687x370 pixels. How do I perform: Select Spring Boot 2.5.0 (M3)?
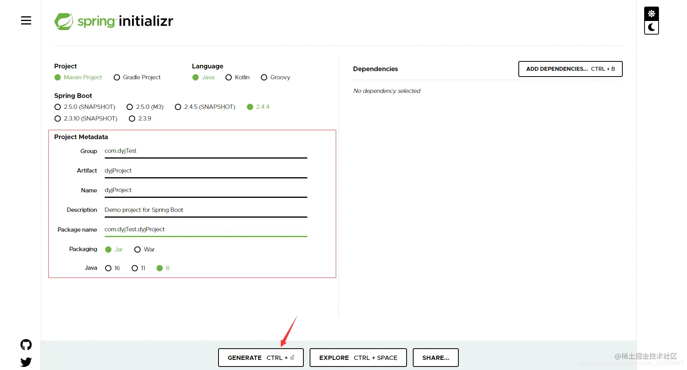145,107
